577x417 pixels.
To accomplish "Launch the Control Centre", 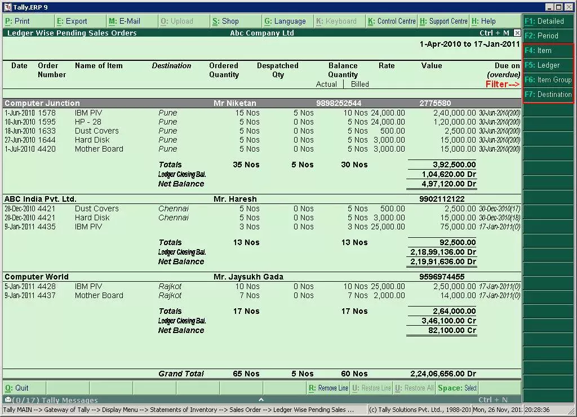I will 392,21.
